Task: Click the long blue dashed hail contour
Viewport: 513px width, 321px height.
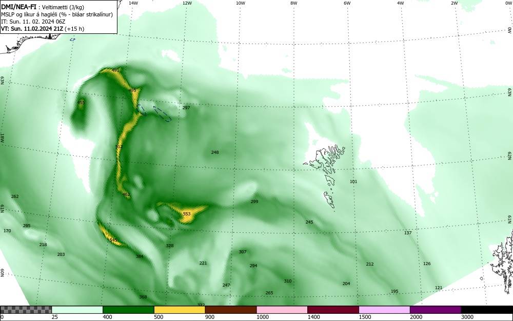Action: tap(162, 114)
